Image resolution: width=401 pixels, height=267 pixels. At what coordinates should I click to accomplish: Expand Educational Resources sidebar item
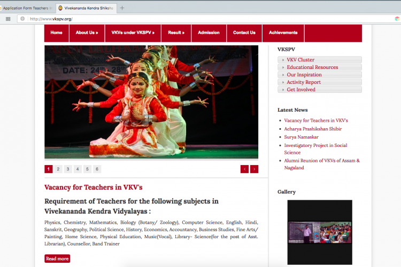click(320, 67)
